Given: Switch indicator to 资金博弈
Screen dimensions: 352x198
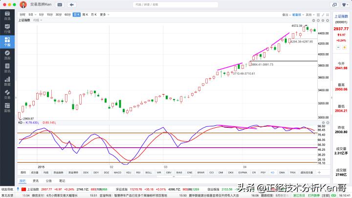Looking at the screenshot, I should pos(73,173).
